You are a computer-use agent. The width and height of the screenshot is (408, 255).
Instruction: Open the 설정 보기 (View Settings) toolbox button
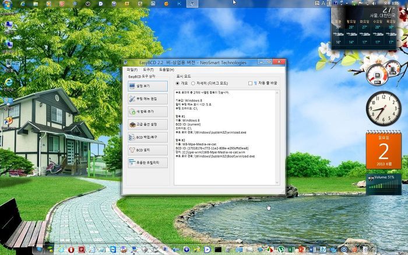(147, 86)
